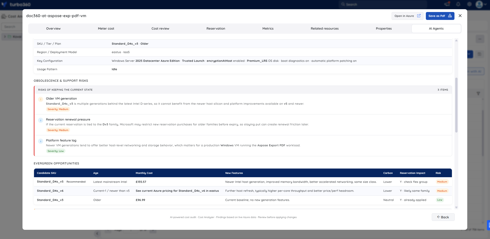Click the Severity: Low badge under Platform feature lag
Screen dimensions: 490x239
tap(56, 151)
